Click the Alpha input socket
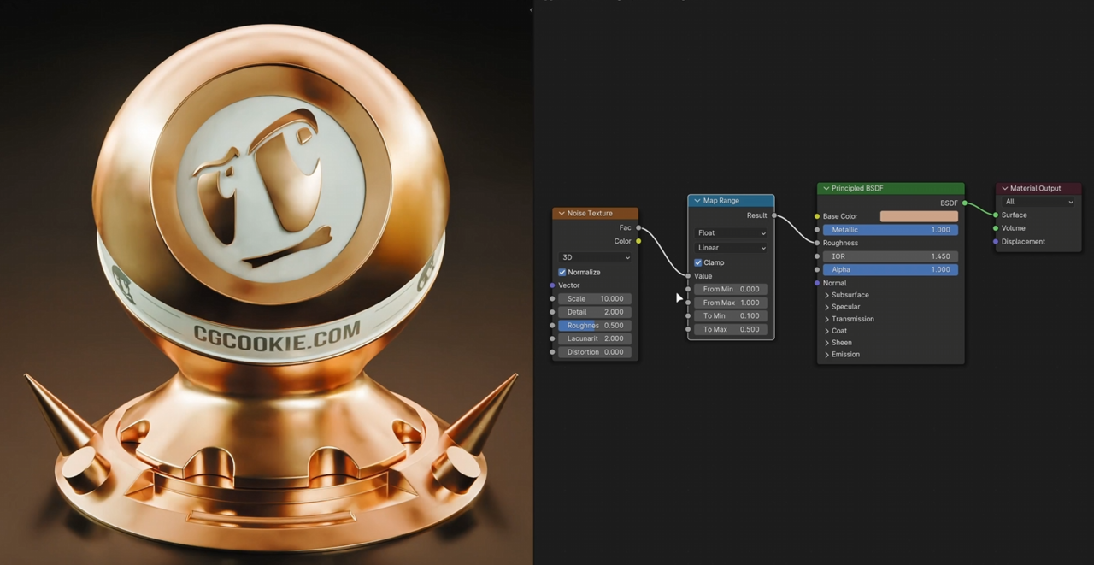1094x565 pixels. pyautogui.click(x=817, y=269)
